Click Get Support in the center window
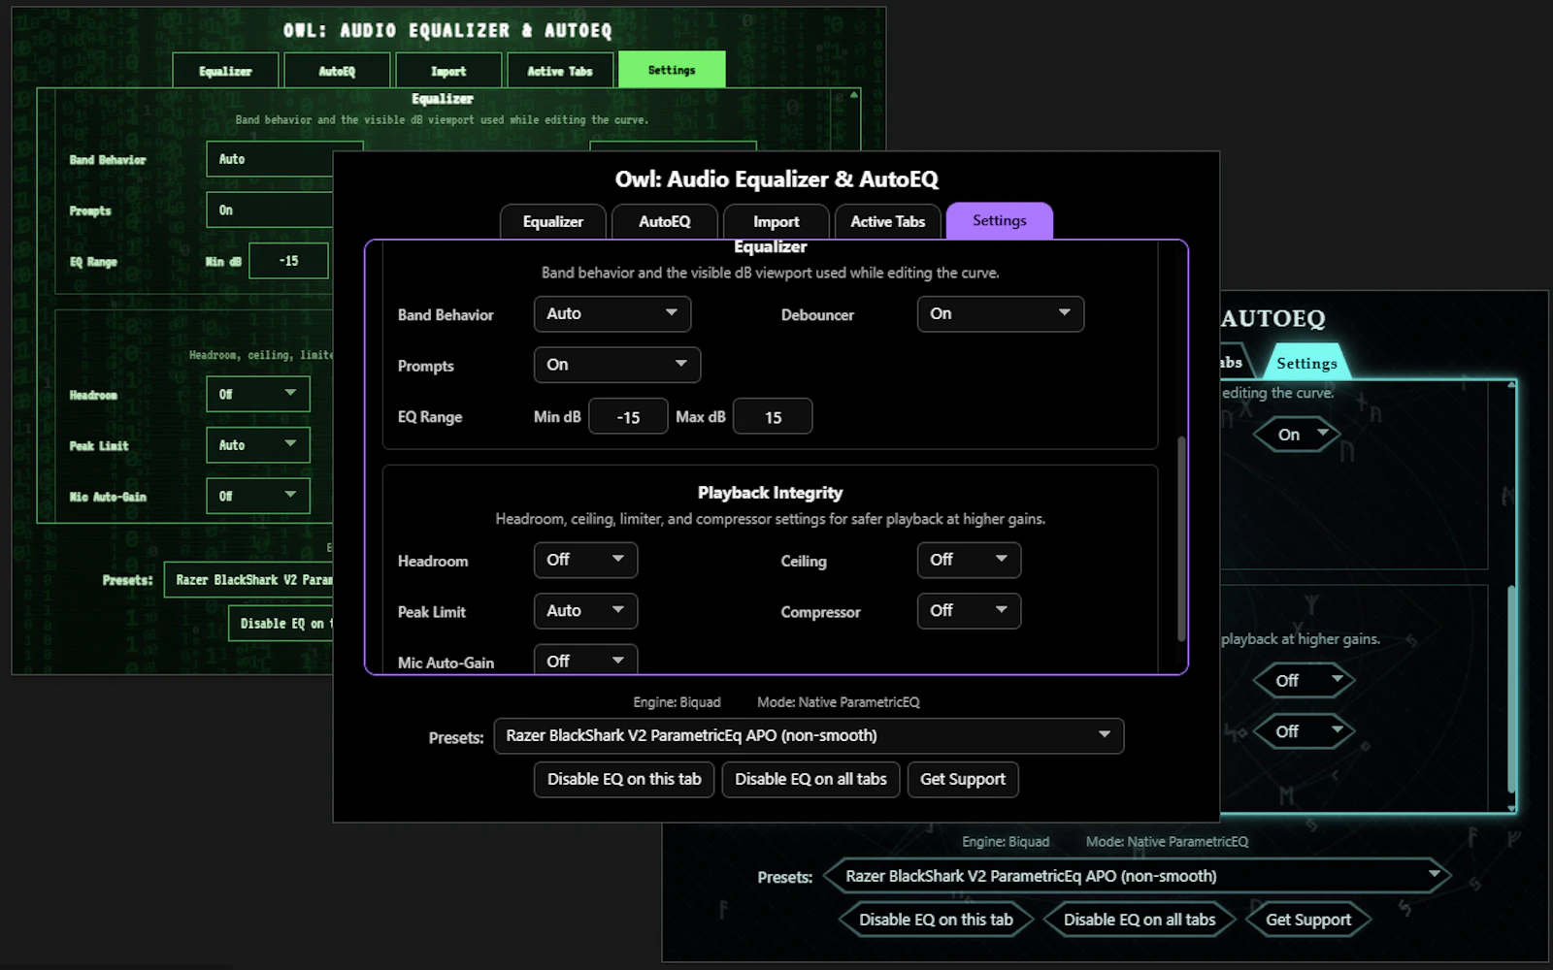Image resolution: width=1553 pixels, height=970 pixels. tap(963, 779)
